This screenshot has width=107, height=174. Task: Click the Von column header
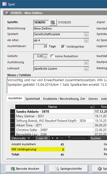101,107
